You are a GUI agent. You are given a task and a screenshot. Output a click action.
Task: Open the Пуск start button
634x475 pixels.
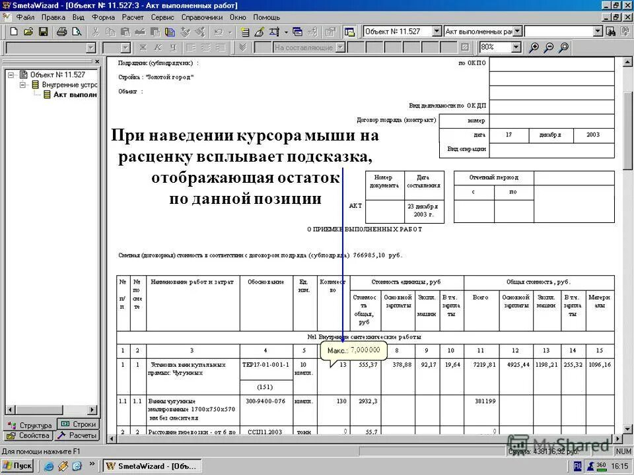[x=17, y=466]
